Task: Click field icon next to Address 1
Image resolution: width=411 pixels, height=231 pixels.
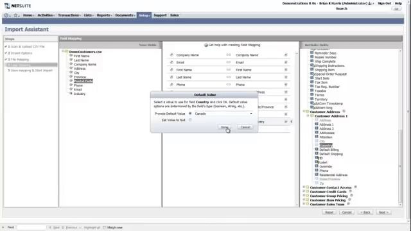Action: tap(317, 124)
